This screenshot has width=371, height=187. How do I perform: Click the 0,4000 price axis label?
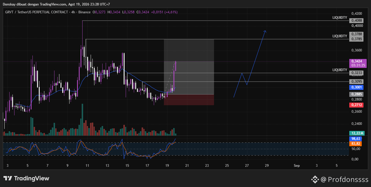pos(357,26)
